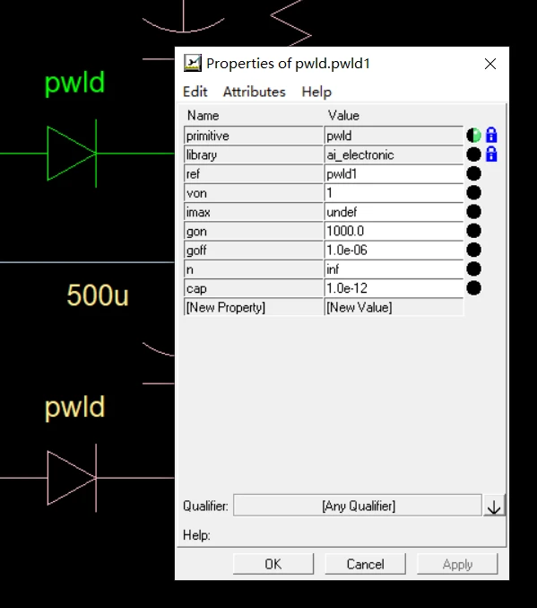The width and height of the screenshot is (537, 608).
Task: Select the lower pink pwld diode symbol
Action: (x=72, y=478)
